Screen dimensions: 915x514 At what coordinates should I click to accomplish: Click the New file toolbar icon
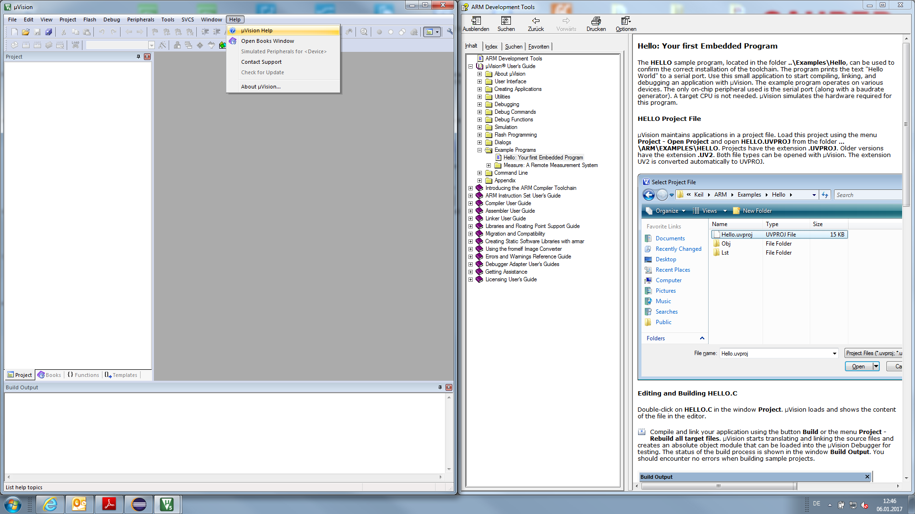tap(14, 32)
